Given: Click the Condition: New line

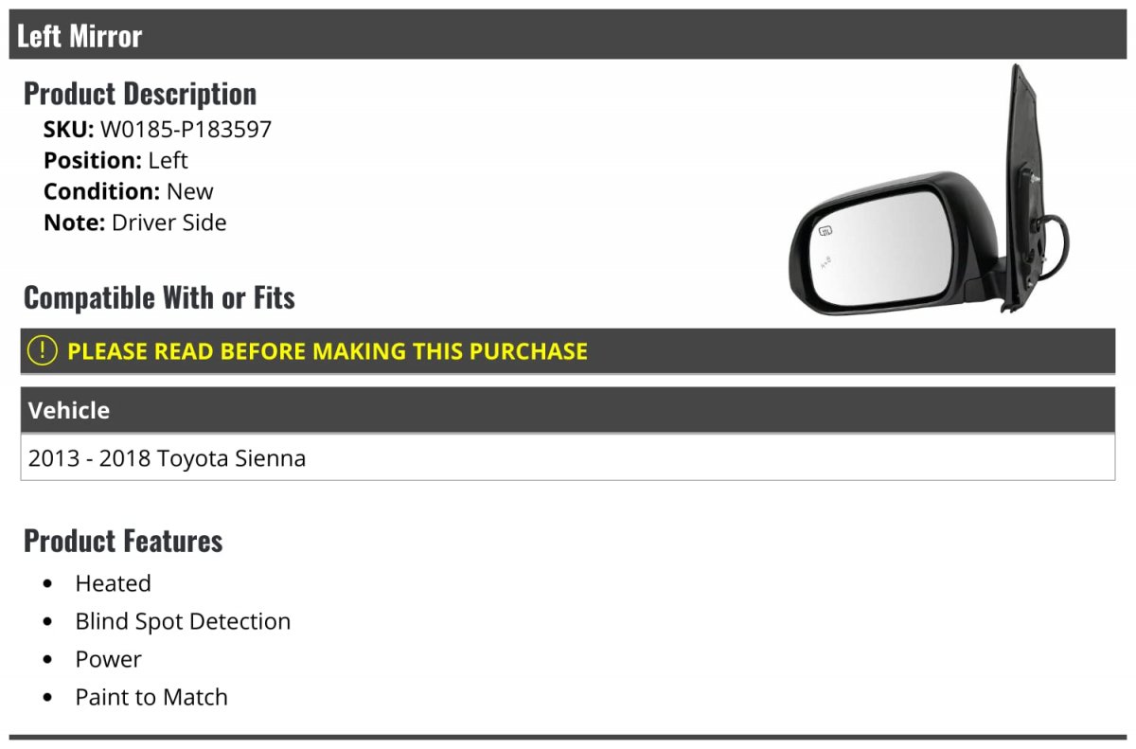Looking at the screenshot, I should coord(129,191).
